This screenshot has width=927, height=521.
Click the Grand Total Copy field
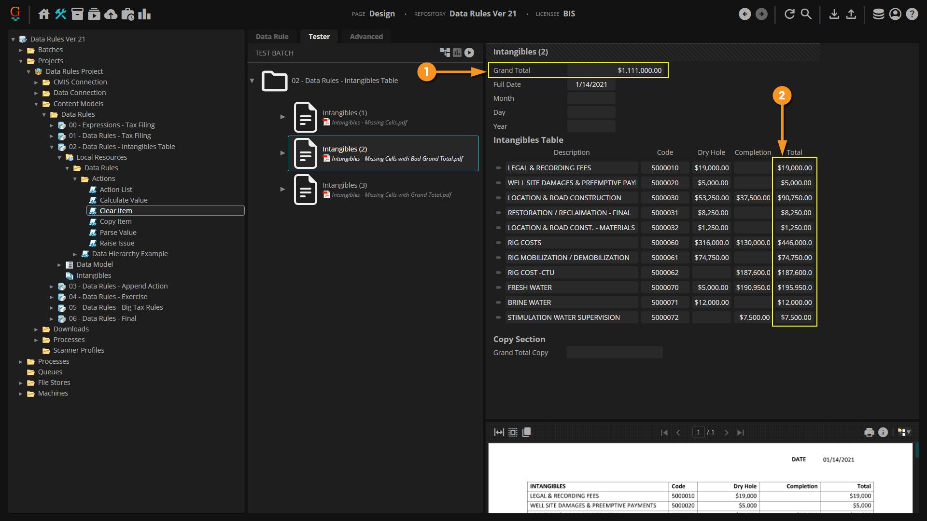pyautogui.click(x=614, y=353)
